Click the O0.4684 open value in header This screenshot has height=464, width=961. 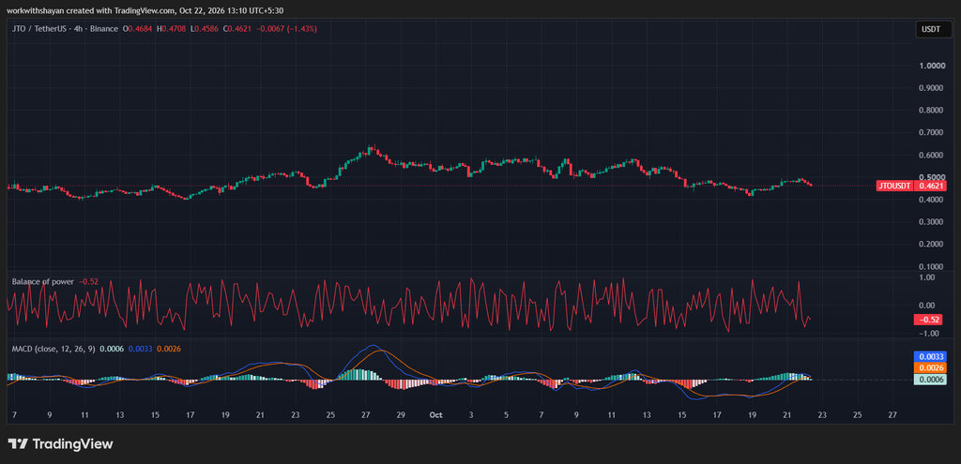[x=138, y=28]
